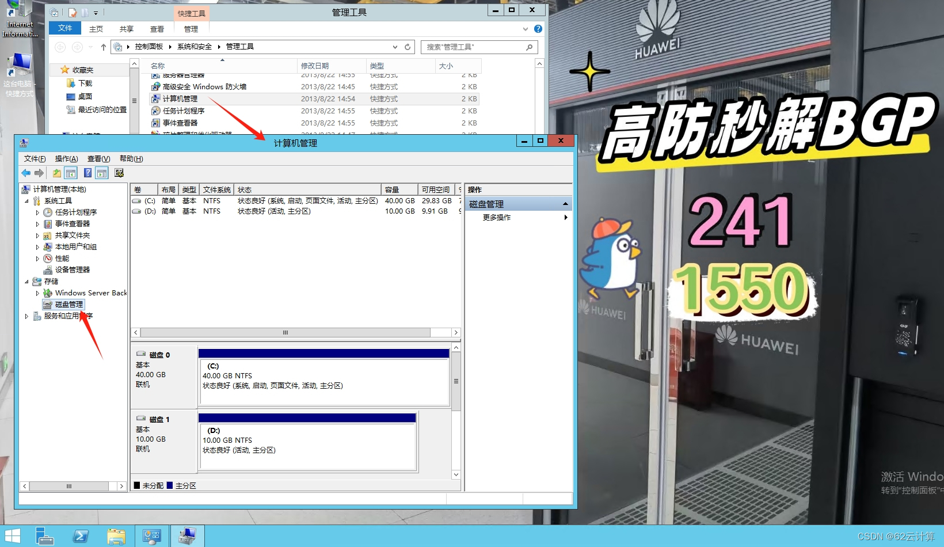Screen dimensions: 944x547
Task: Expand the 任务计划程序 node triangle
Action: [x=37, y=212]
